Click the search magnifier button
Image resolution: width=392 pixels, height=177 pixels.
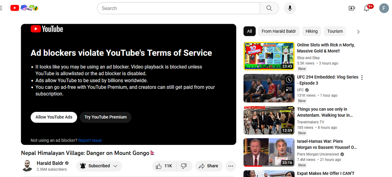[x=269, y=8]
